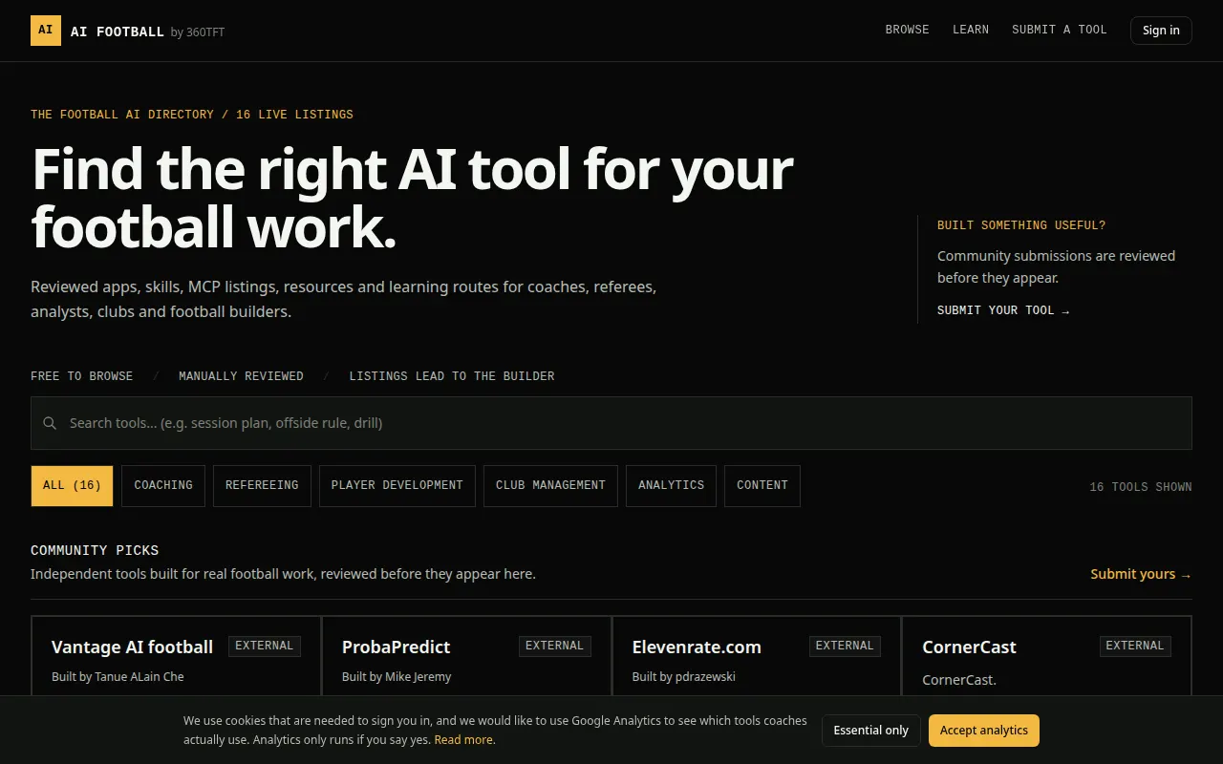Open the cookie Read more link
The height and width of the screenshot is (764, 1223).
tap(464, 740)
